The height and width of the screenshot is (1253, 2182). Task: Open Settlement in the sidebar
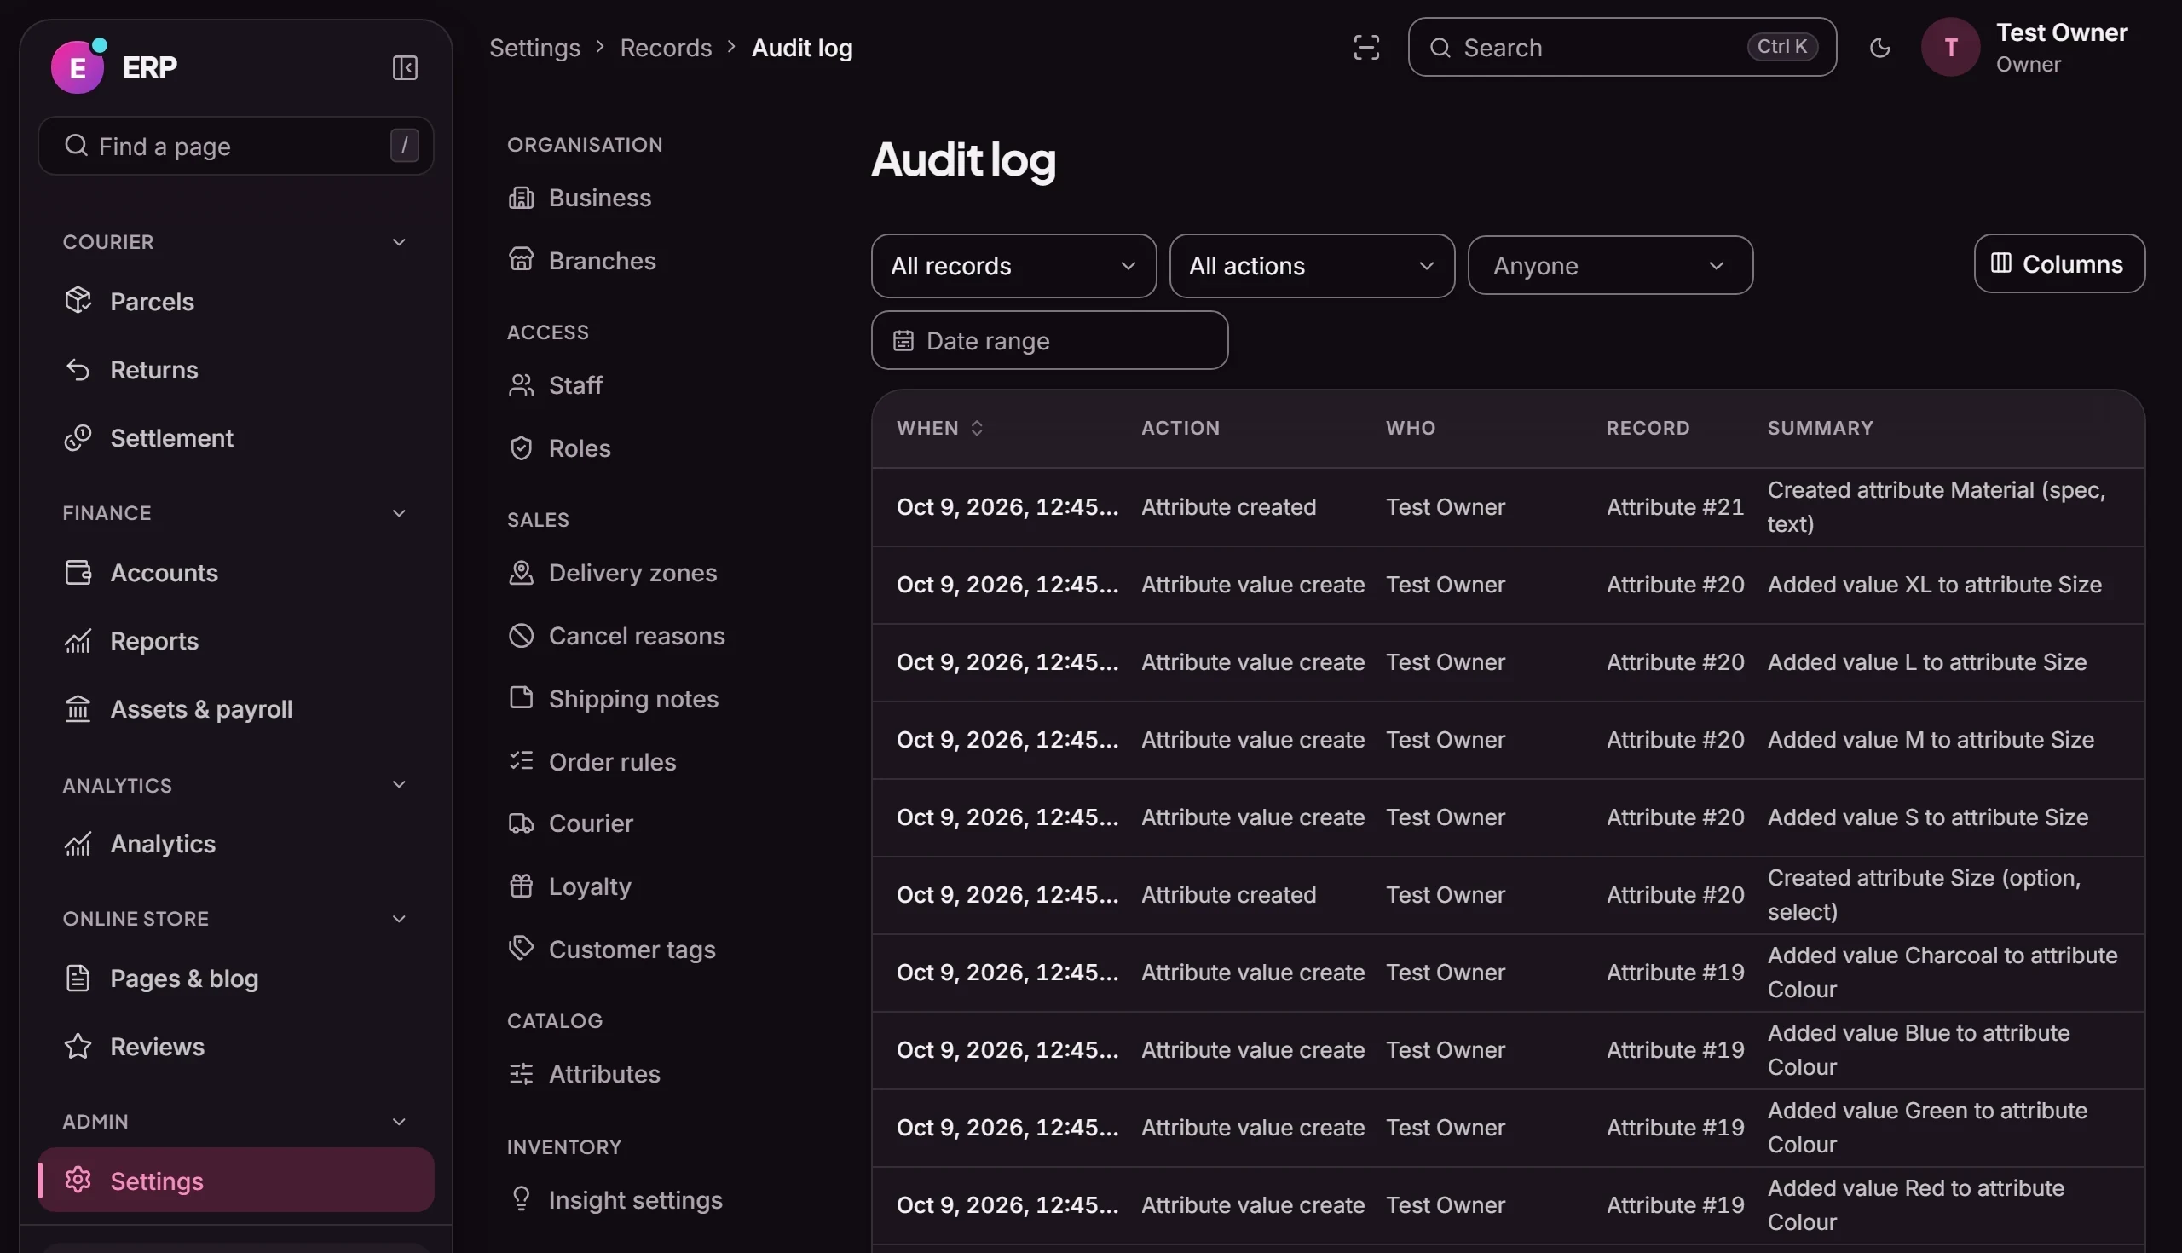(x=236, y=438)
